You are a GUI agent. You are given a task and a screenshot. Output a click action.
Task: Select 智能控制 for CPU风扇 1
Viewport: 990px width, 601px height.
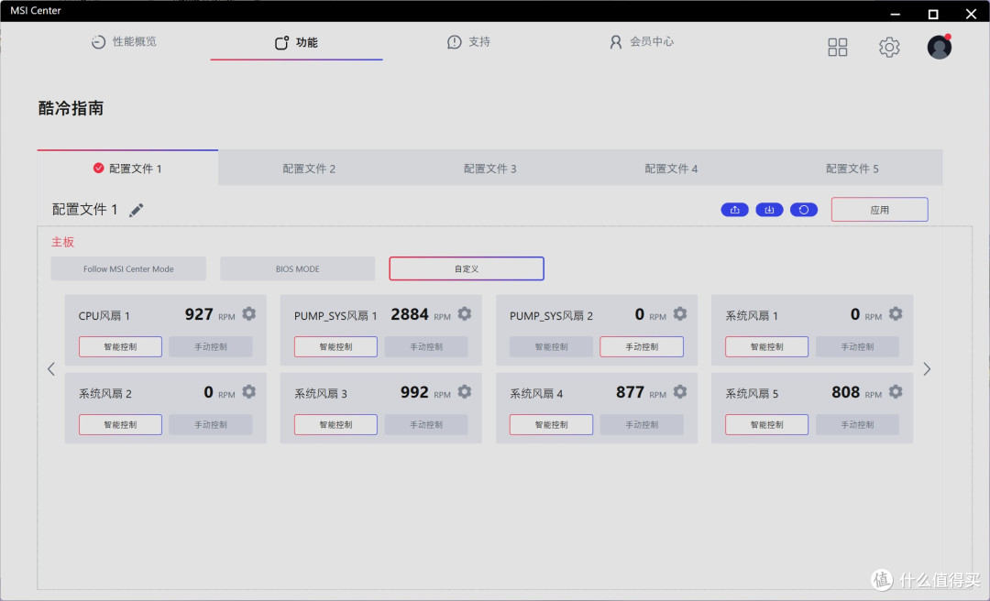click(121, 346)
